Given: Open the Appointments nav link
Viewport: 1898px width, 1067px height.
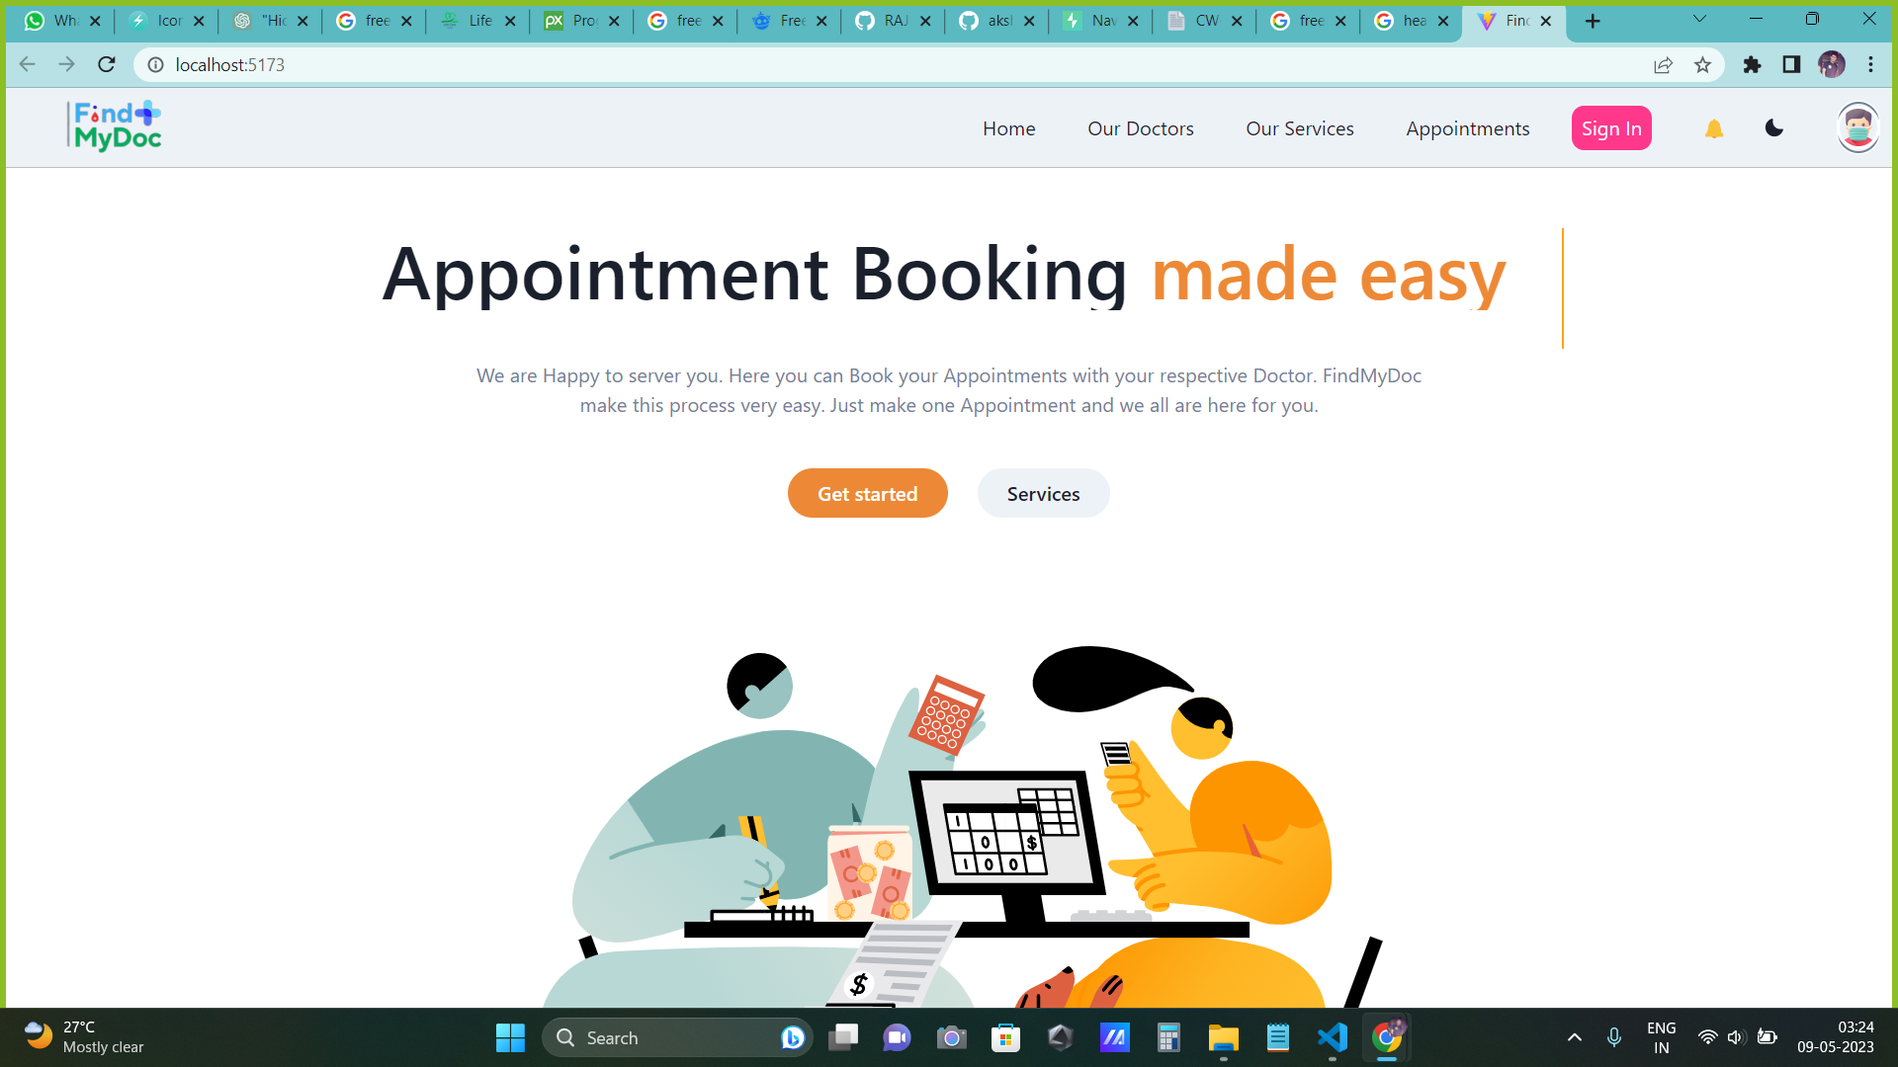Looking at the screenshot, I should [x=1467, y=128].
